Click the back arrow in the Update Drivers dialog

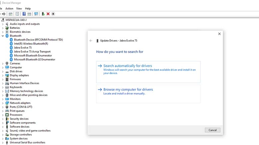(x=91, y=41)
